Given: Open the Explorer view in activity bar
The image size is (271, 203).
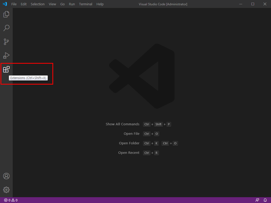Looking at the screenshot, I should pos(6,14).
